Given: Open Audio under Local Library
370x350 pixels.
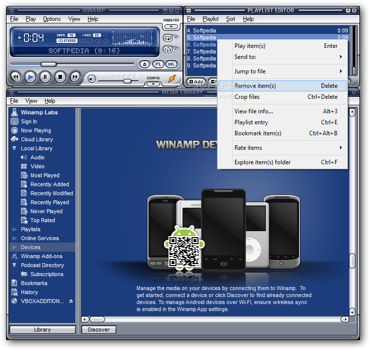Looking at the screenshot, I should (37, 157).
